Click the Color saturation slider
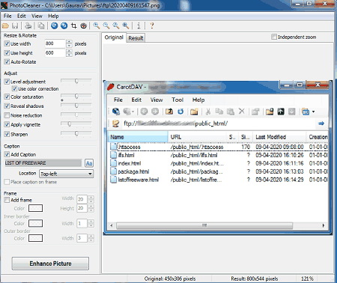This screenshot has width=337, height=283. (x=76, y=97)
